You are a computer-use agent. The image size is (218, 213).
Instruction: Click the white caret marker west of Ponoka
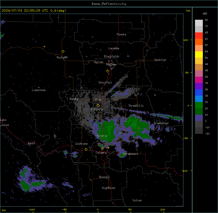(92, 37)
